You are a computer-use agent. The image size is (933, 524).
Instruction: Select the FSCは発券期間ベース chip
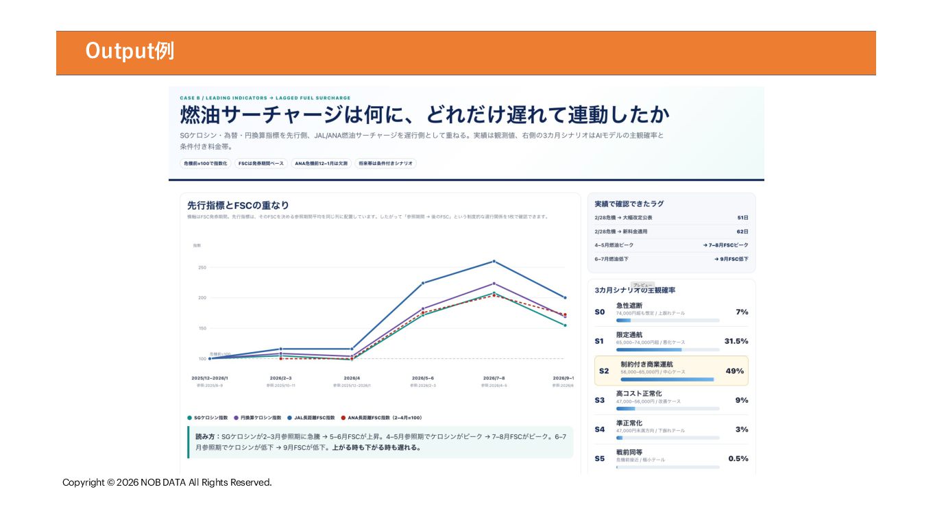point(261,164)
